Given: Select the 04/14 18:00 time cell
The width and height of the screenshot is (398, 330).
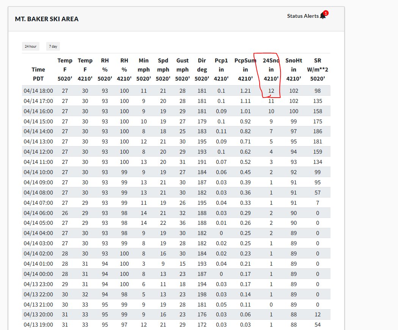Looking at the screenshot, I should coord(38,91).
